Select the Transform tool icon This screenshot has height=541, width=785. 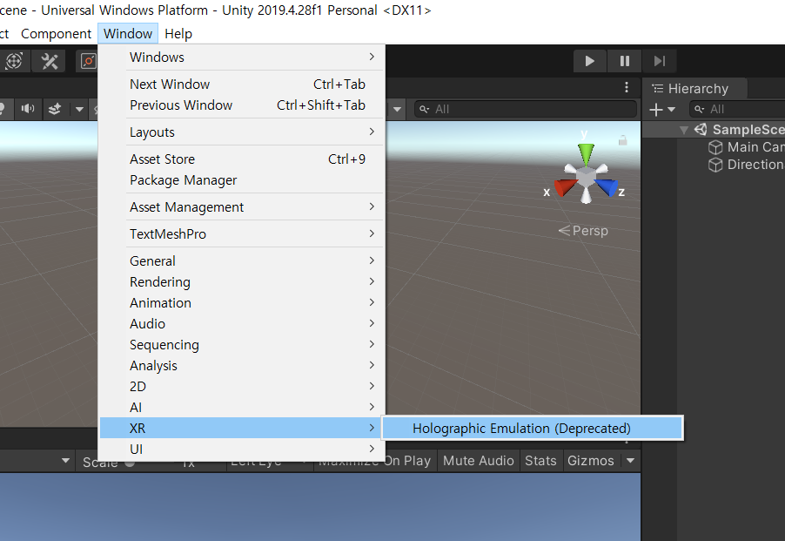point(14,61)
